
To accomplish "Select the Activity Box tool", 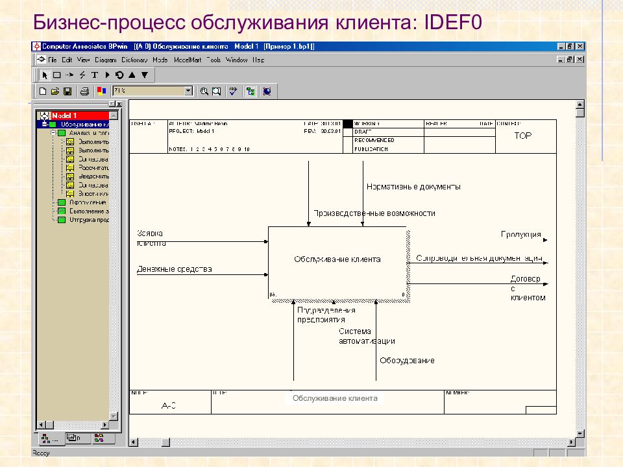I will coord(57,75).
